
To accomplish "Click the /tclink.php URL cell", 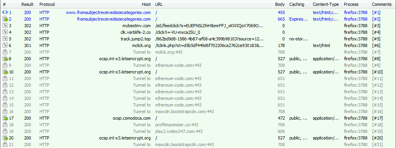I will pos(209,45).
